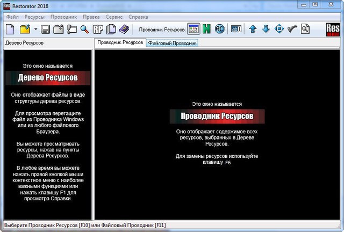Open the Файл menu
The image size is (344, 232).
tap(12, 17)
